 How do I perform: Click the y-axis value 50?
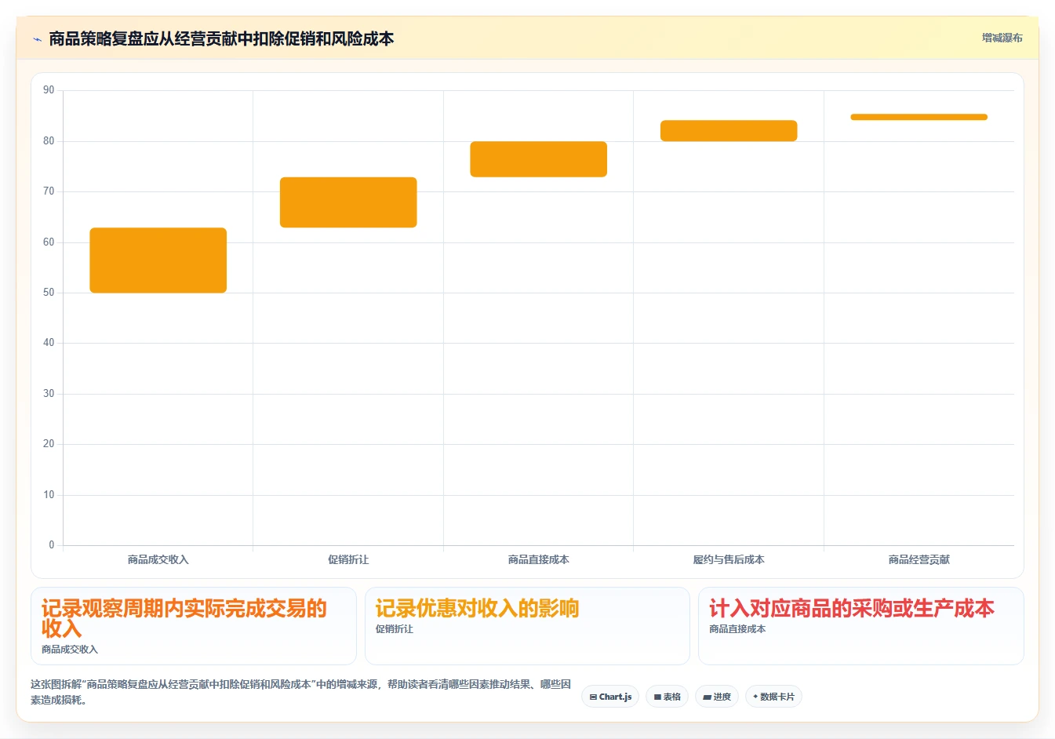(49, 293)
